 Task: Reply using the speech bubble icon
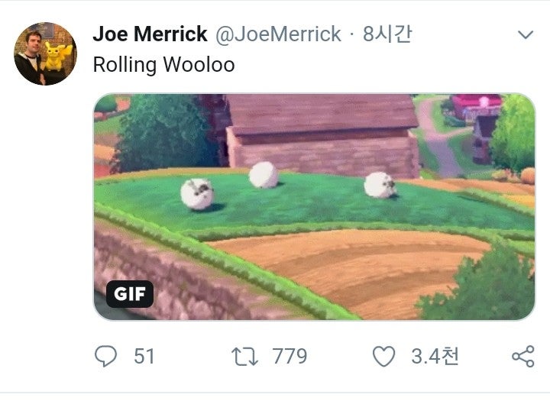pyautogui.click(x=105, y=356)
